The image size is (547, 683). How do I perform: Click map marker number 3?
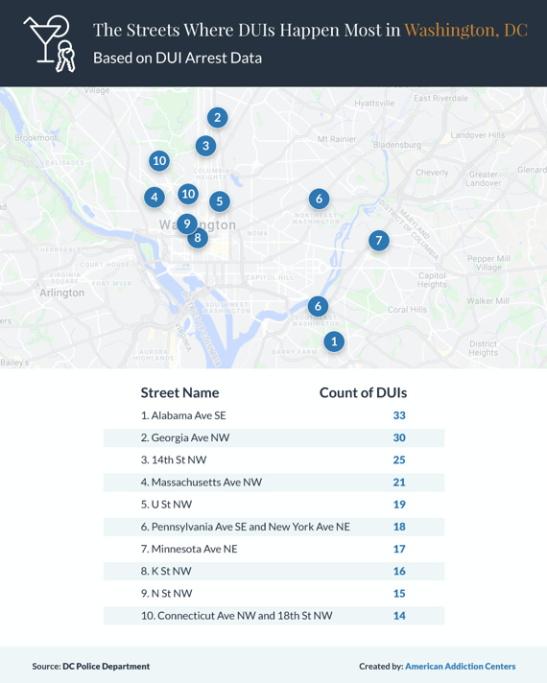tap(205, 146)
